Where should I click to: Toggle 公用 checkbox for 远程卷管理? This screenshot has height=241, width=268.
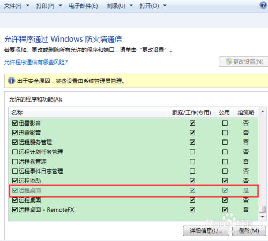point(225,161)
